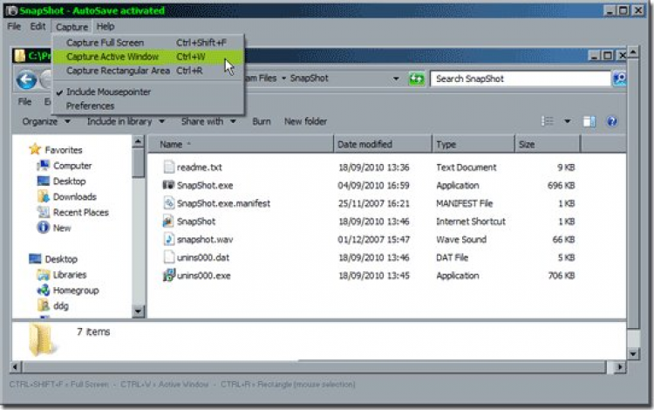The width and height of the screenshot is (654, 410).
Task: Sort by the Date modified column
Action: [383, 144]
